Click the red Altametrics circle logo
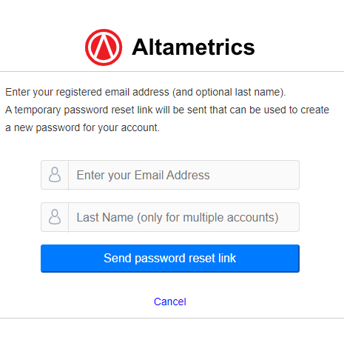 pyautogui.click(x=104, y=47)
